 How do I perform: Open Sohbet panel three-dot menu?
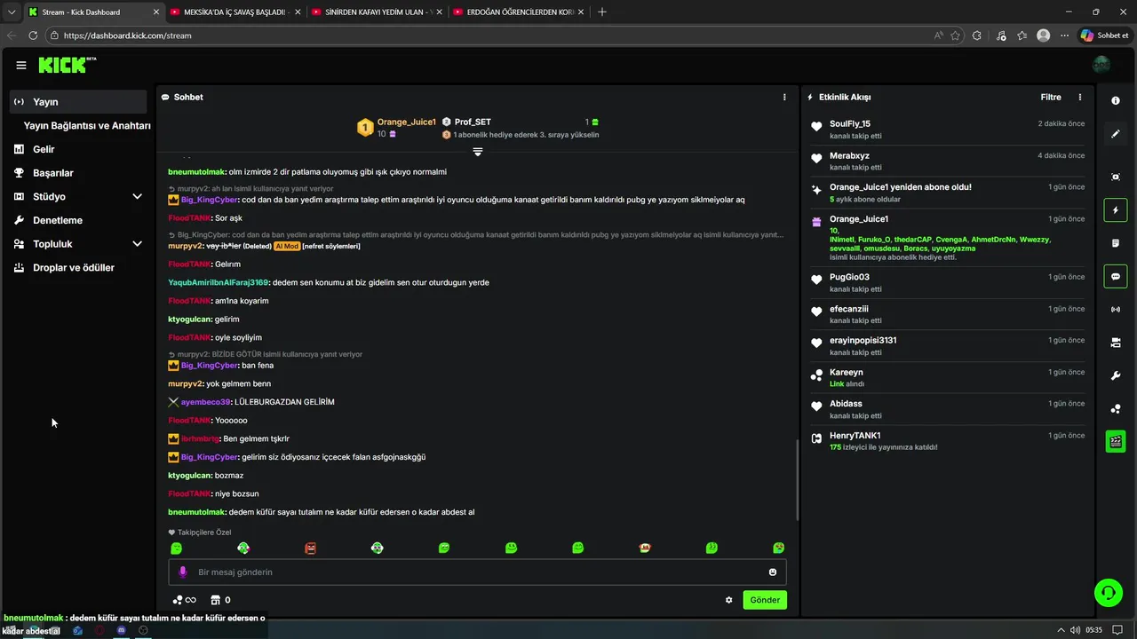pos(784,97)
